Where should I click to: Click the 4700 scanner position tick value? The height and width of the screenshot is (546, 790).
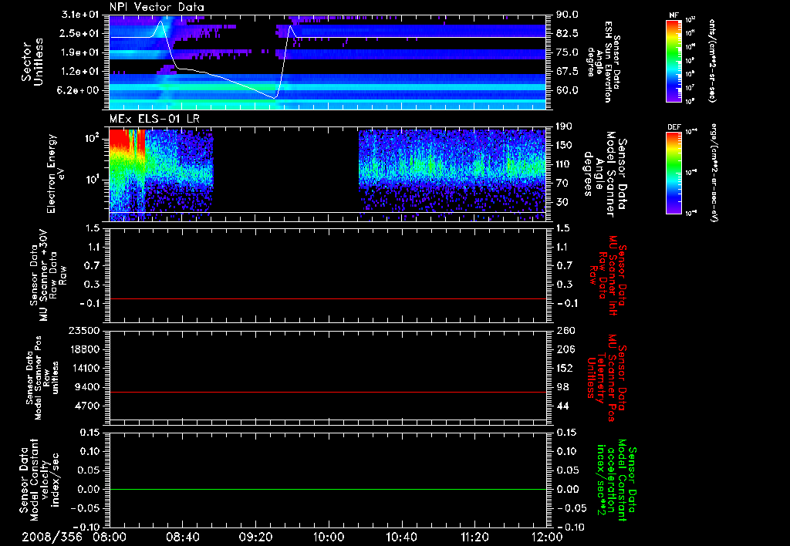point(87,406)
